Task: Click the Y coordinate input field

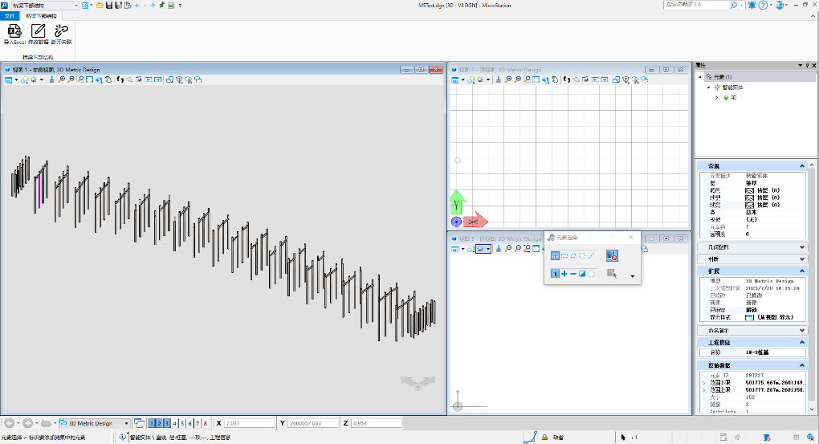Action: coord(313,423)
